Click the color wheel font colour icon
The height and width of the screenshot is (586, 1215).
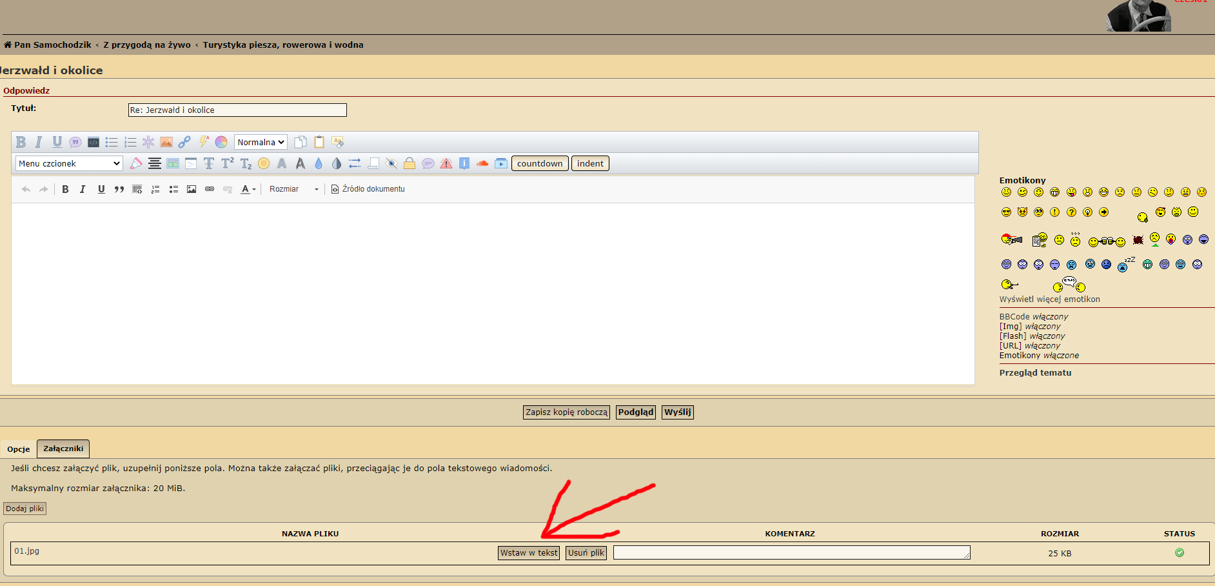coord(221,142)
